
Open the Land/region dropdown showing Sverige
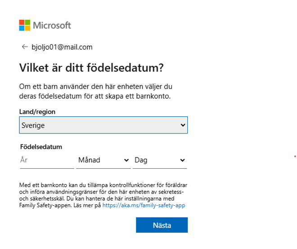tap(103, 125)
